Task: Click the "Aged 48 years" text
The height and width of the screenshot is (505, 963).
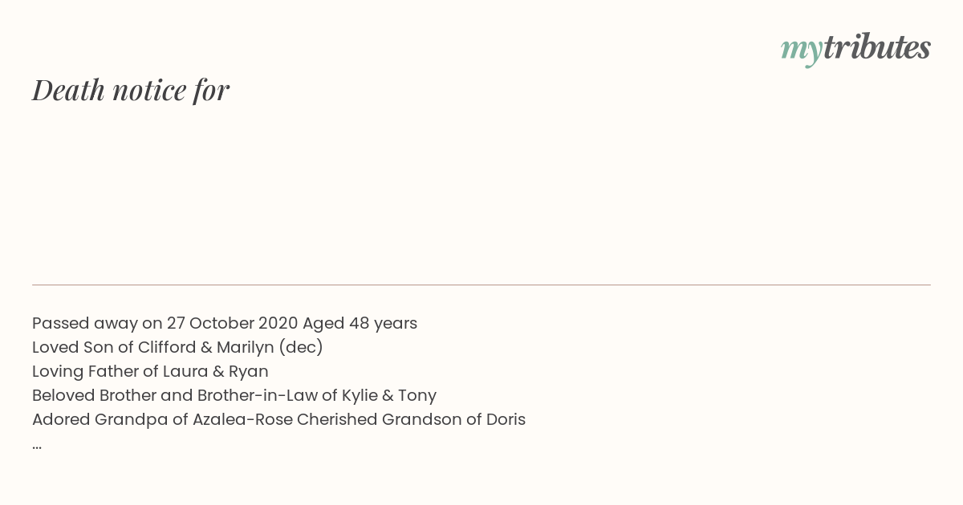Action: coord(360,323)
